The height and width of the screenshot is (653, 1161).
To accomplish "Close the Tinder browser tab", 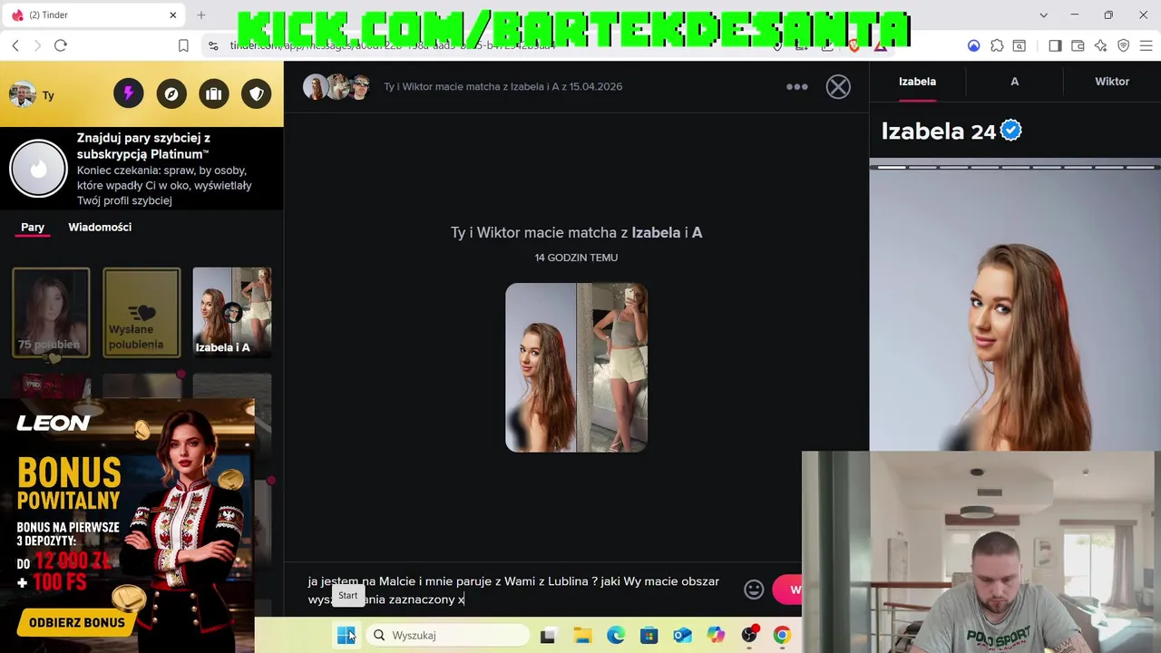I will coord(173,15).
